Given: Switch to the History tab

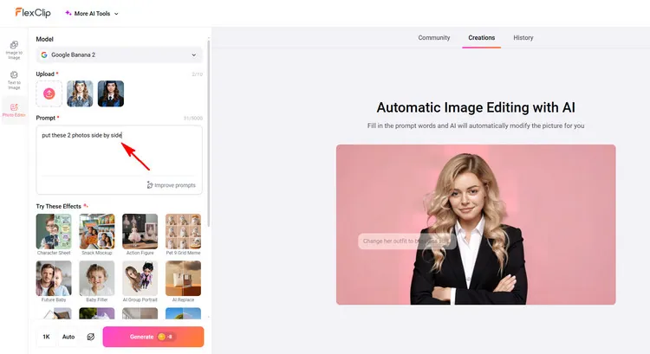Looking at the screenshot, I should coord(523,38).
